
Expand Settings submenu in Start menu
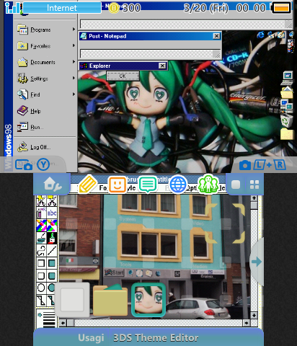(45, 79)
